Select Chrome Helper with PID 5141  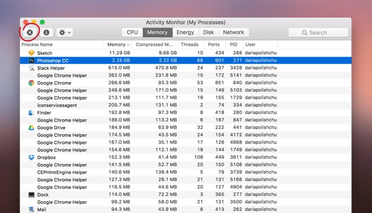click(x=62, y=76)
